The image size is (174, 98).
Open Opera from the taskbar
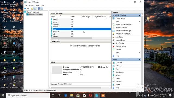click(x=91, y=96)
